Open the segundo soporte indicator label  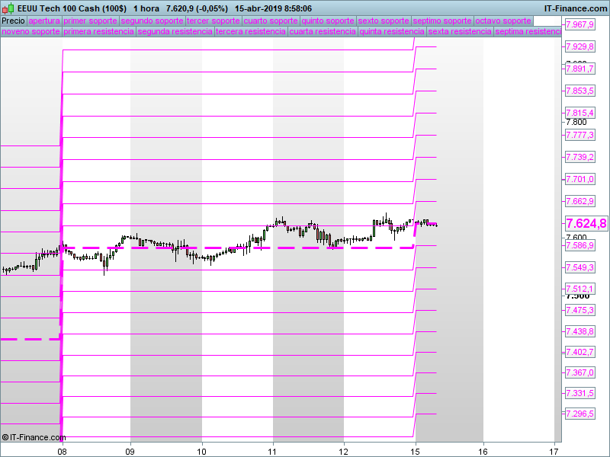152,21
